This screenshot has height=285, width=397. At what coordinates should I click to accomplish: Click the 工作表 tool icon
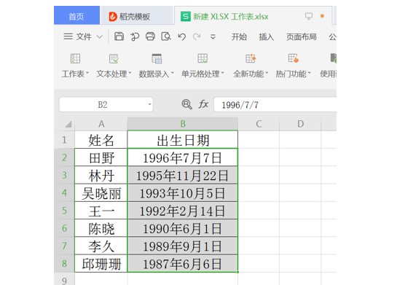(75, 58)
